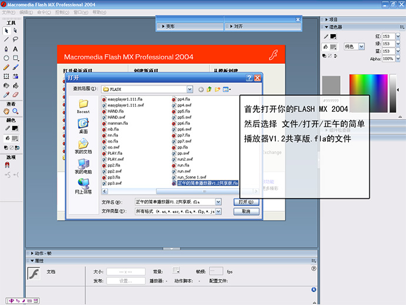
Task: Select the Fill Transform tool
Action: click(x=15, y=76)
